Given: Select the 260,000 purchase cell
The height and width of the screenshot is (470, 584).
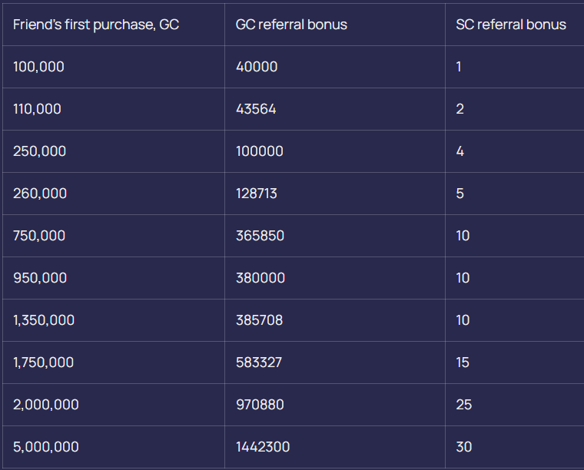Looking at the screenshot, I should (40, 194).
